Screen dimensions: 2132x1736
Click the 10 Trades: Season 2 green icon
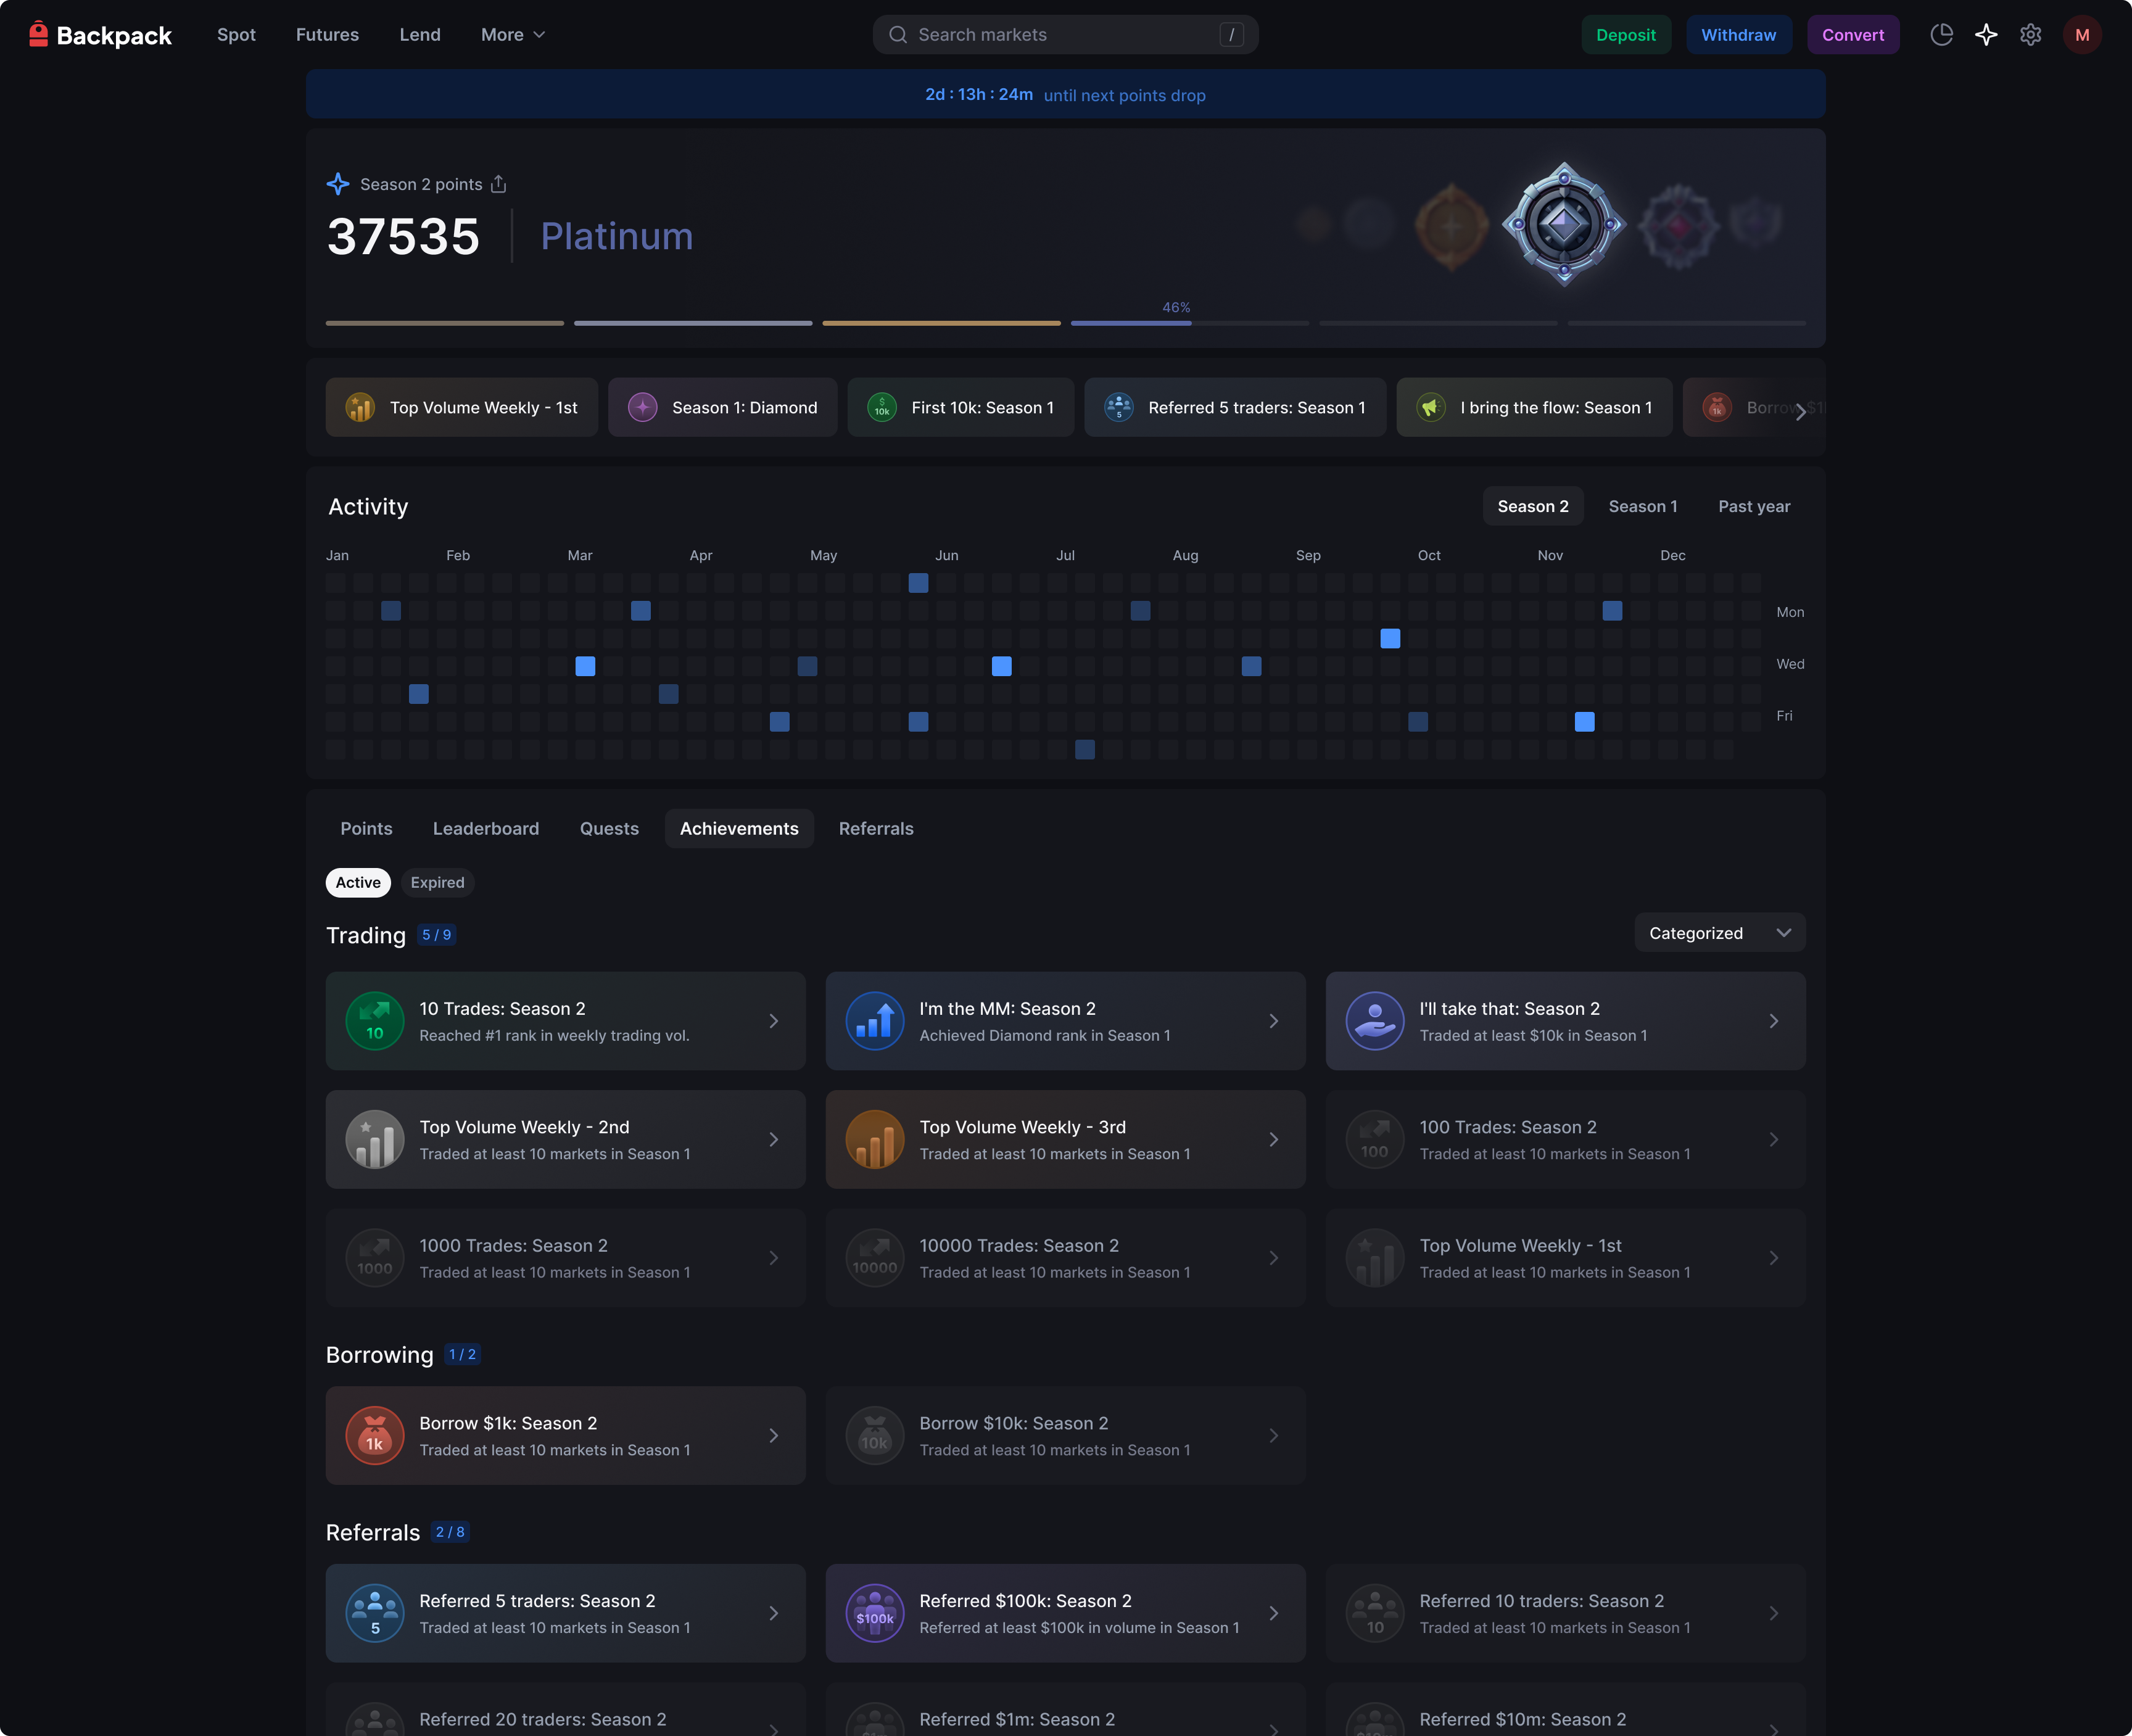coord(375,1021)
